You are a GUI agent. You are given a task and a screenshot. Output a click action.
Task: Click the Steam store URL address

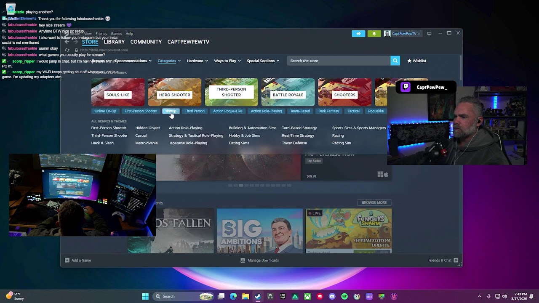point(104,50)
